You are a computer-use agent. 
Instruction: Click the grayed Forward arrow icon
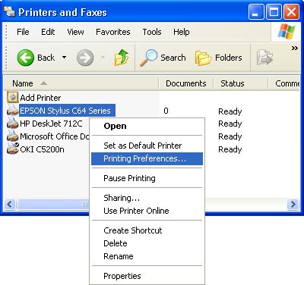(x=85, y=58)
